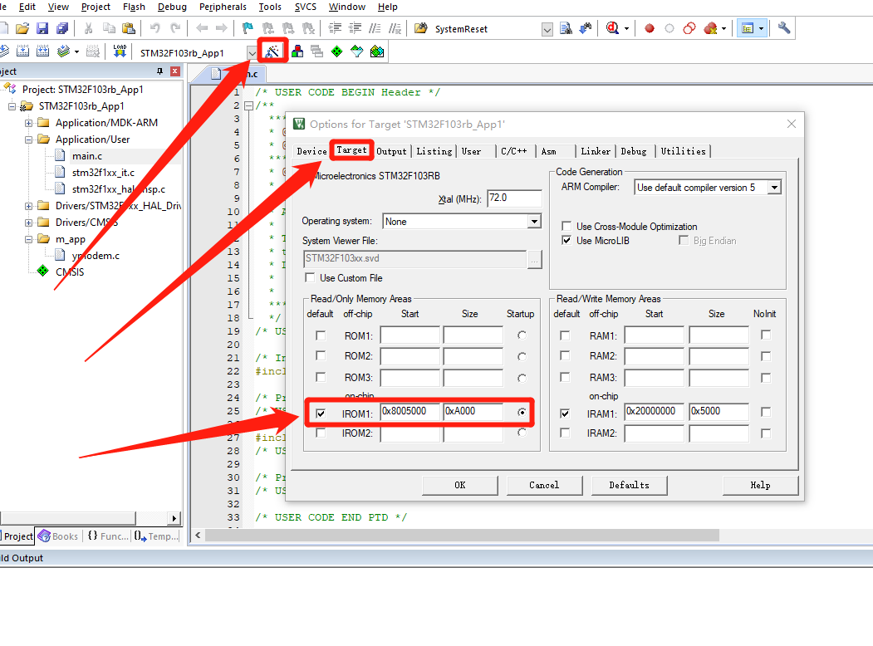Click IRAM1 Size field 0x5000

(x=719, y=411)
